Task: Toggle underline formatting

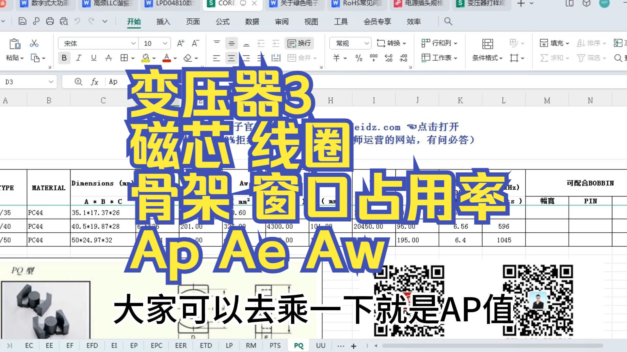Action: pos(93,58)
